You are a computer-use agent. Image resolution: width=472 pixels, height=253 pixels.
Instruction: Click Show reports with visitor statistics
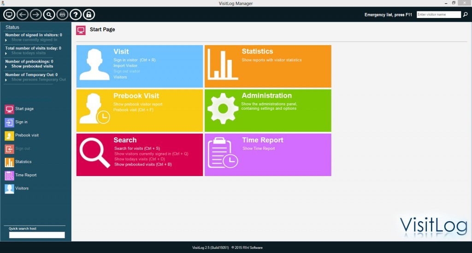click(x=271, y=60)
